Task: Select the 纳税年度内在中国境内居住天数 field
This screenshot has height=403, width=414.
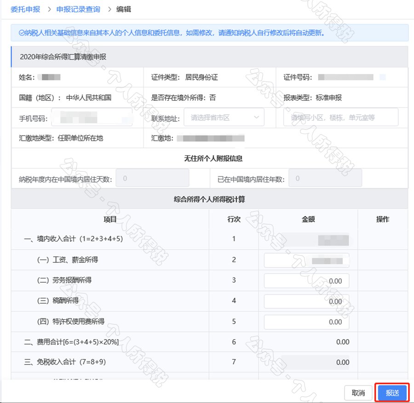Action: [152, 178]
